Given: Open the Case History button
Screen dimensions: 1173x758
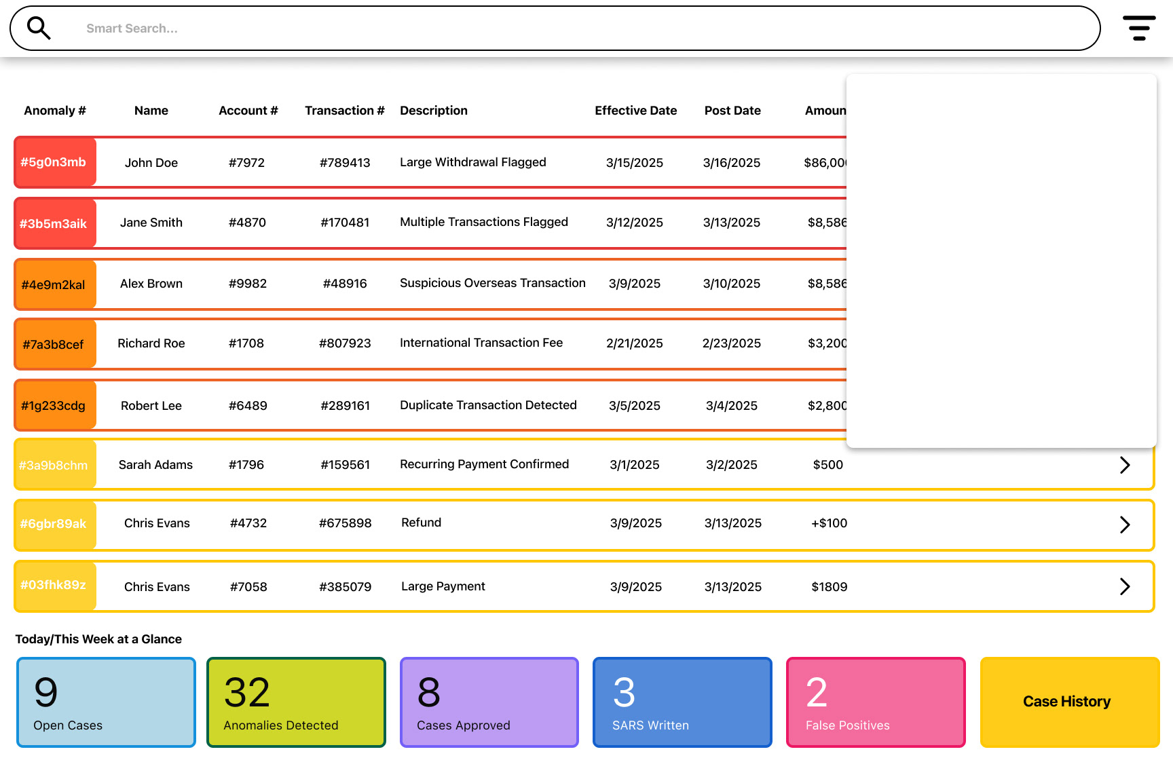Looking at the screenshot, I should (1070, 702).
